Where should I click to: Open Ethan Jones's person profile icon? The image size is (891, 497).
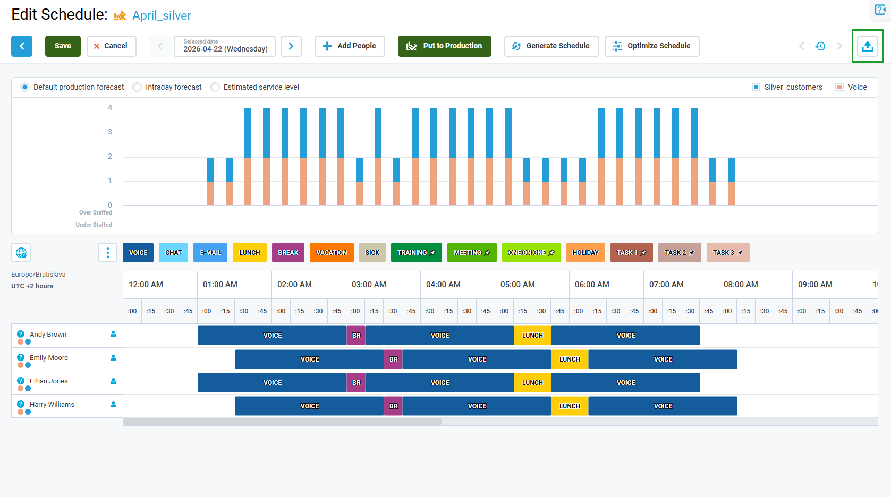point(113,381)
